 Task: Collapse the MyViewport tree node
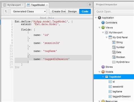103,32
